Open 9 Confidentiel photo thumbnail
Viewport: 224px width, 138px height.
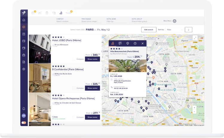pos(40,78)
